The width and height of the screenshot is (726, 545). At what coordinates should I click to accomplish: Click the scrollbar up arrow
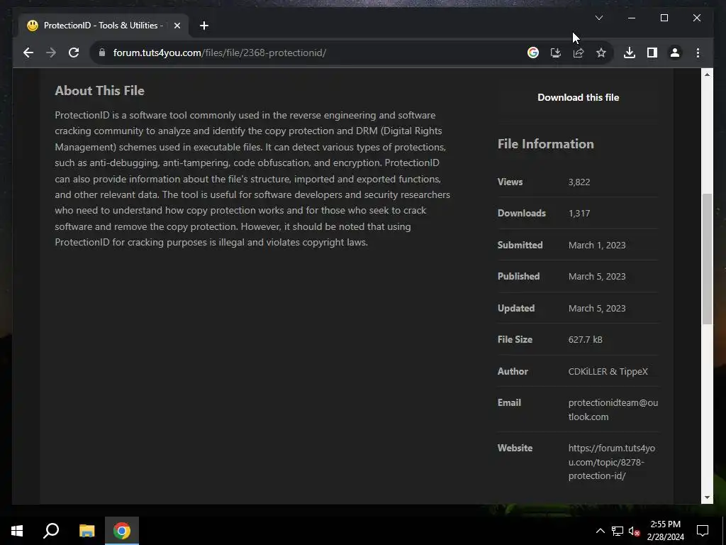pyautogui.click(x=707, y=74)
